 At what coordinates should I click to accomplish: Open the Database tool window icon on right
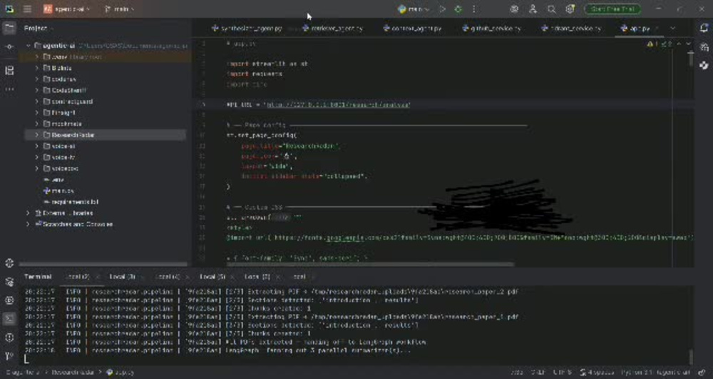[x=704, y=47]
